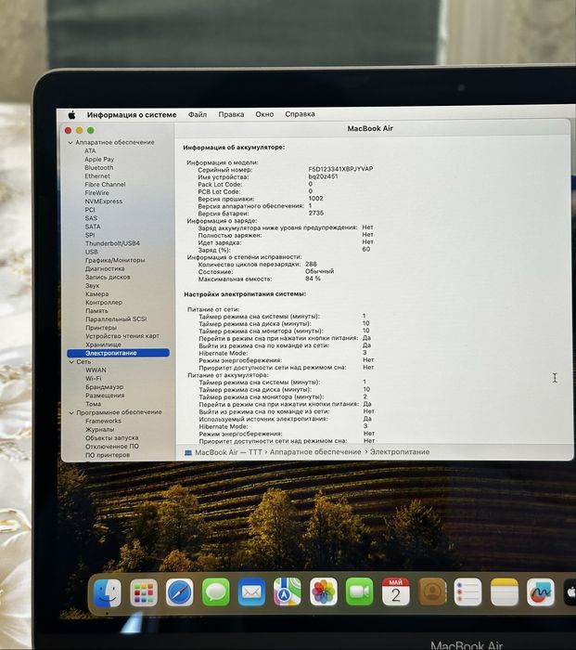
Task: Open Messages app in the Dock
Action: pos(216,592)
